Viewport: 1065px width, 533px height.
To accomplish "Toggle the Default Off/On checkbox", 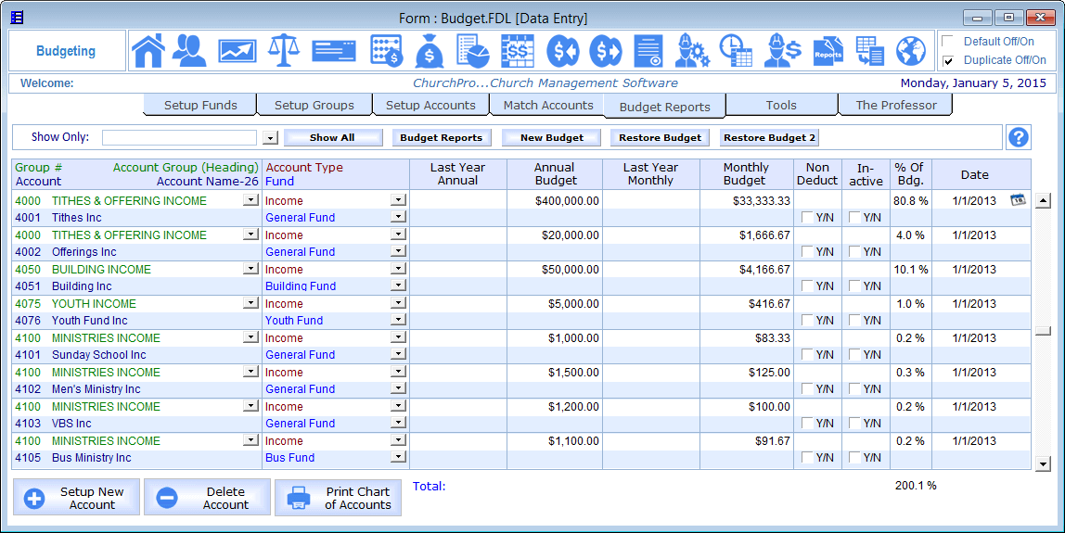I will pos(948,42).
